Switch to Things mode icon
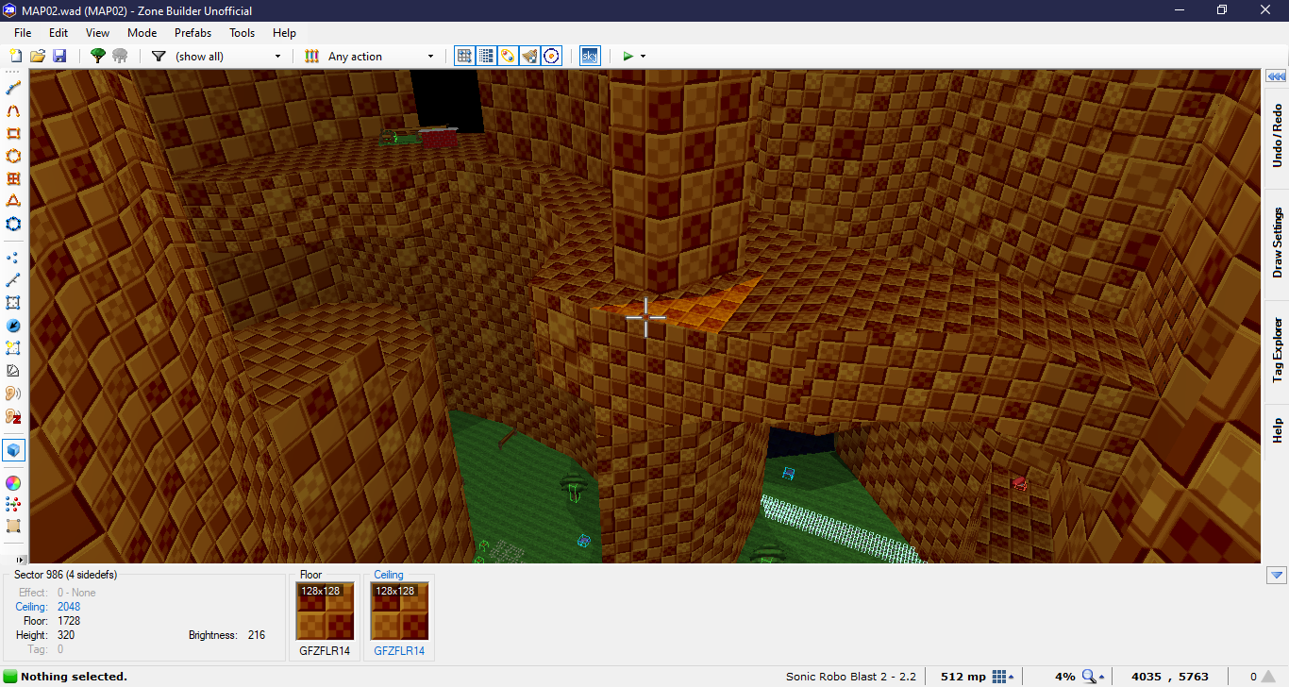 click(13, 347)
